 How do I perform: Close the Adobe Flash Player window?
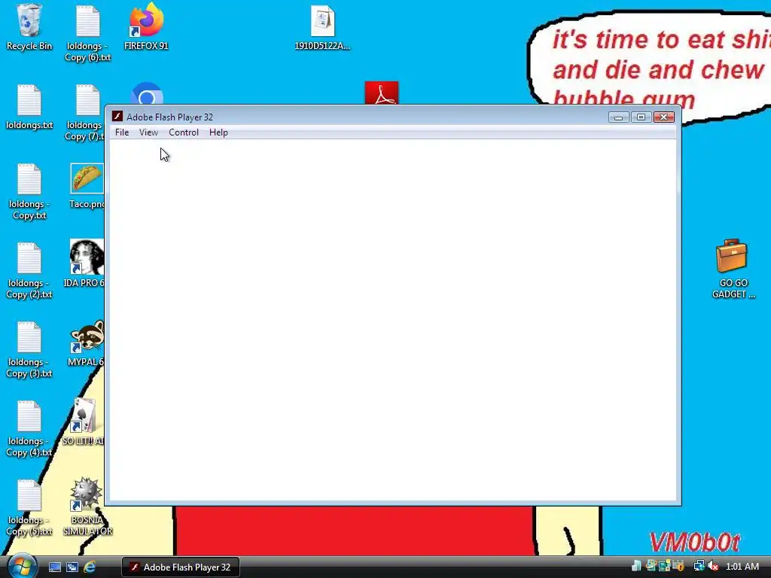[x=663, y=117]
